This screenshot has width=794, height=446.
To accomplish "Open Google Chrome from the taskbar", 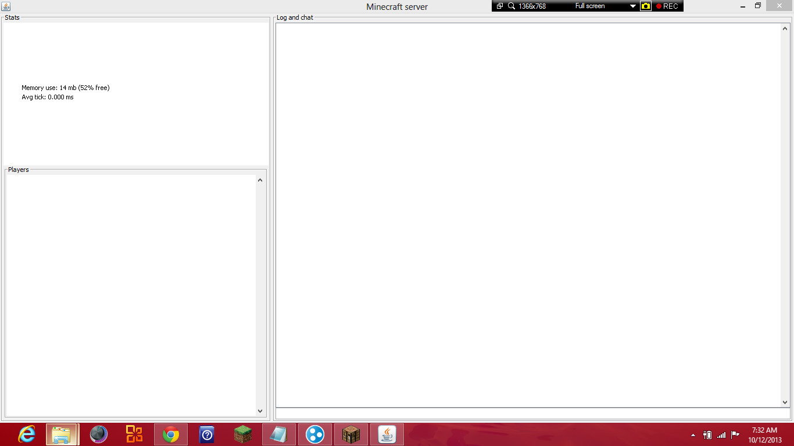I will tap(171, 434).
